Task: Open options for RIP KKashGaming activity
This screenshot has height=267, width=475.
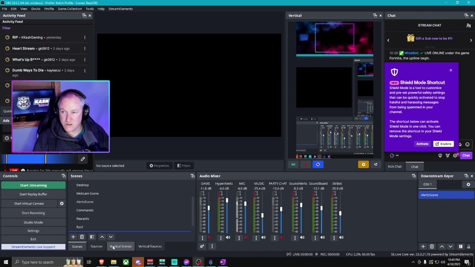Action: click(85, 37)
